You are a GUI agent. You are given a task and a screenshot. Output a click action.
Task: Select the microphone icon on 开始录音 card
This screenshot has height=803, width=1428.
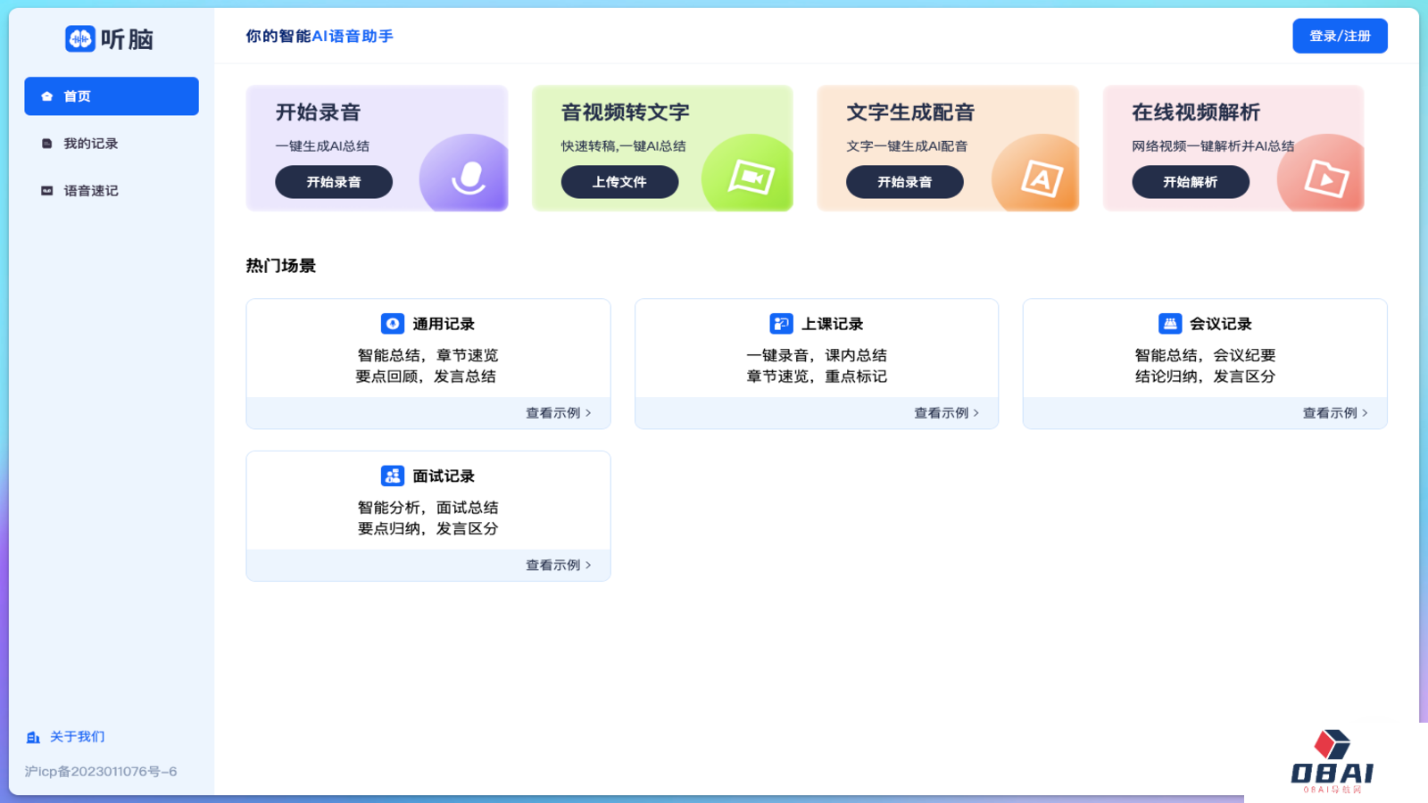468,178
